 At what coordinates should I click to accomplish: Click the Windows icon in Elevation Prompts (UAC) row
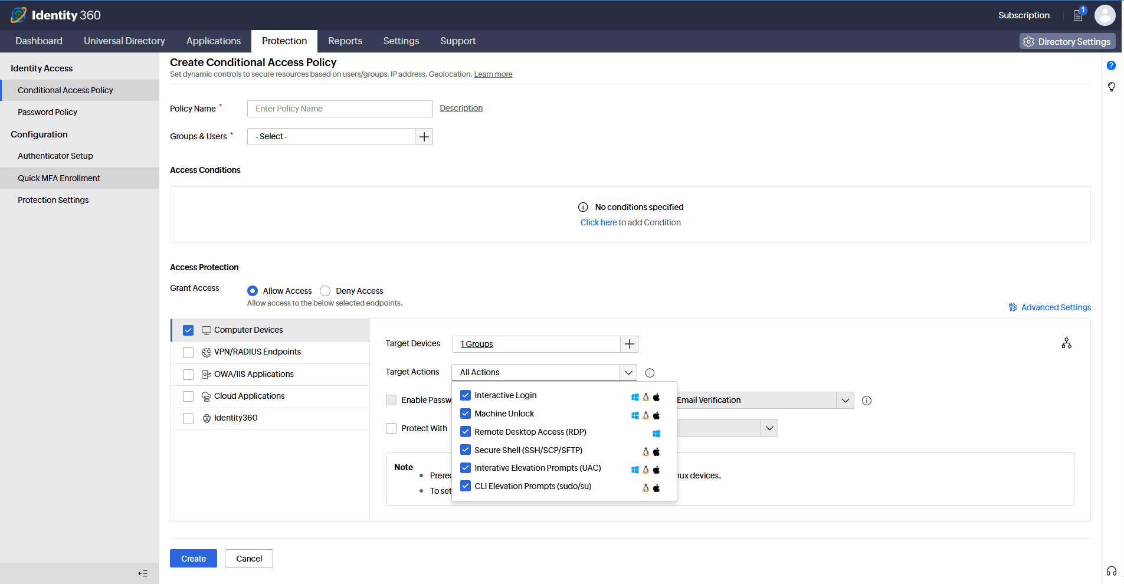point(635,470)
